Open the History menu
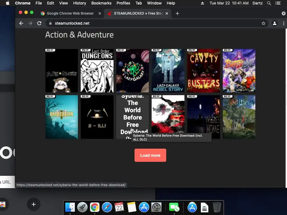The height and width of the screenshot is (215, 287). pos(80,3)
